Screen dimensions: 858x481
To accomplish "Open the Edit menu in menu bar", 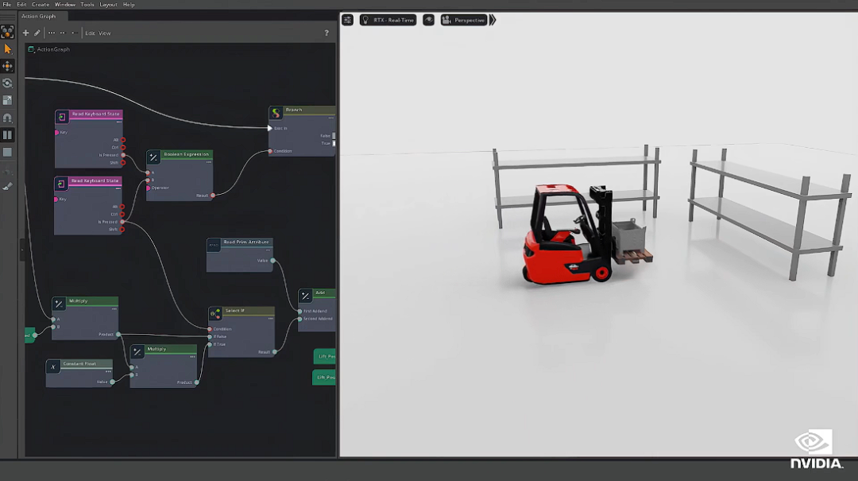I will 21,5.
